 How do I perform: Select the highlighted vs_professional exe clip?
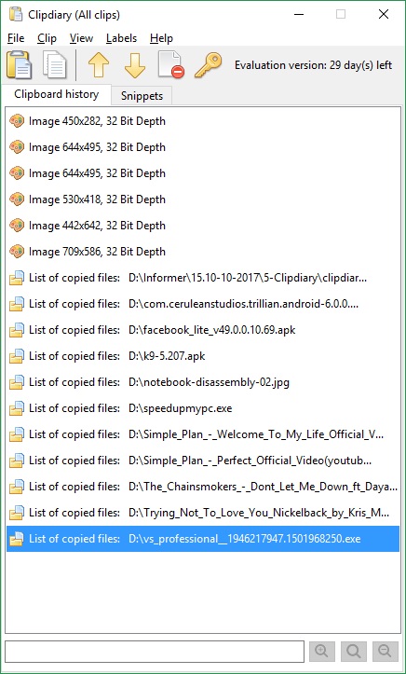pyautogui.click(x=203, y=538)
